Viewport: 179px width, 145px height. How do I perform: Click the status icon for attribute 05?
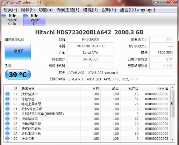point(7,114)
